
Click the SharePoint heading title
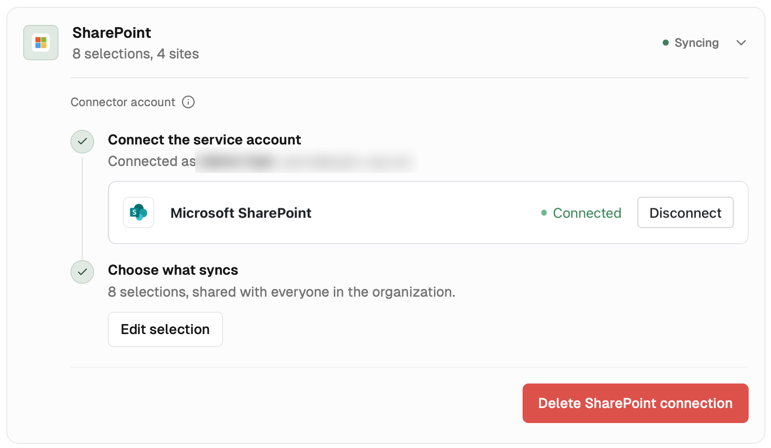(112, 33)
